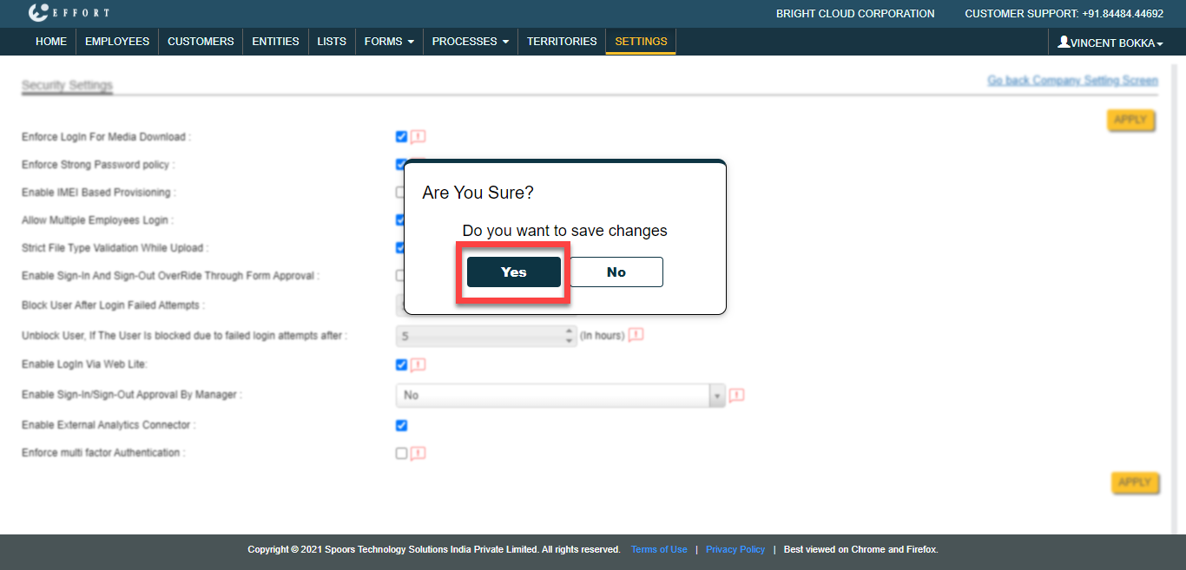Click the EFFORT logo icon
This screenshot has height=570, width=1186.
(38, 13)
